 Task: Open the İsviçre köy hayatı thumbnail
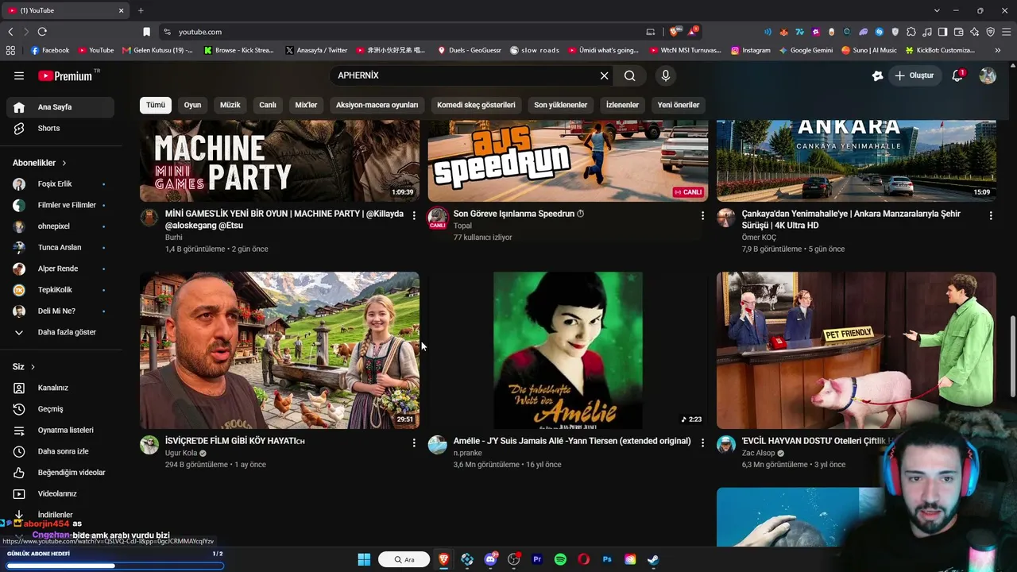[280, 350]
